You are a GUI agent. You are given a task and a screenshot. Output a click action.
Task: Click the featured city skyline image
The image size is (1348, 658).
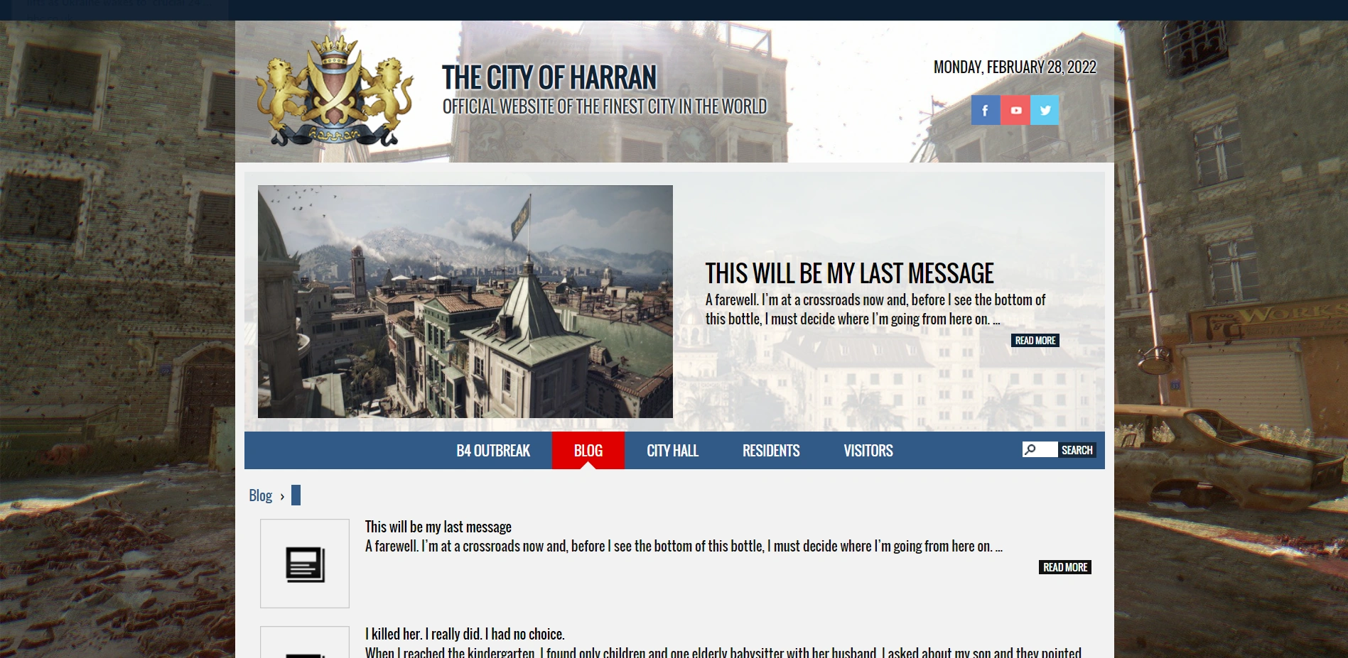[x=465, y=302]
